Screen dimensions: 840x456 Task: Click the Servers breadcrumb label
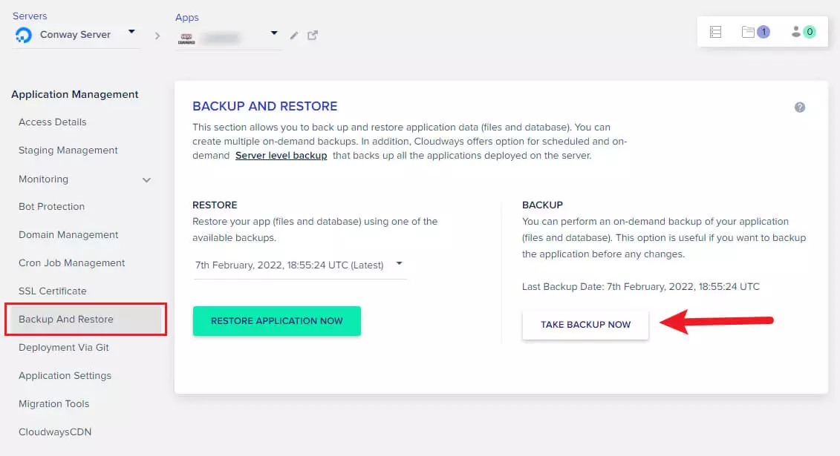(30, 16)
